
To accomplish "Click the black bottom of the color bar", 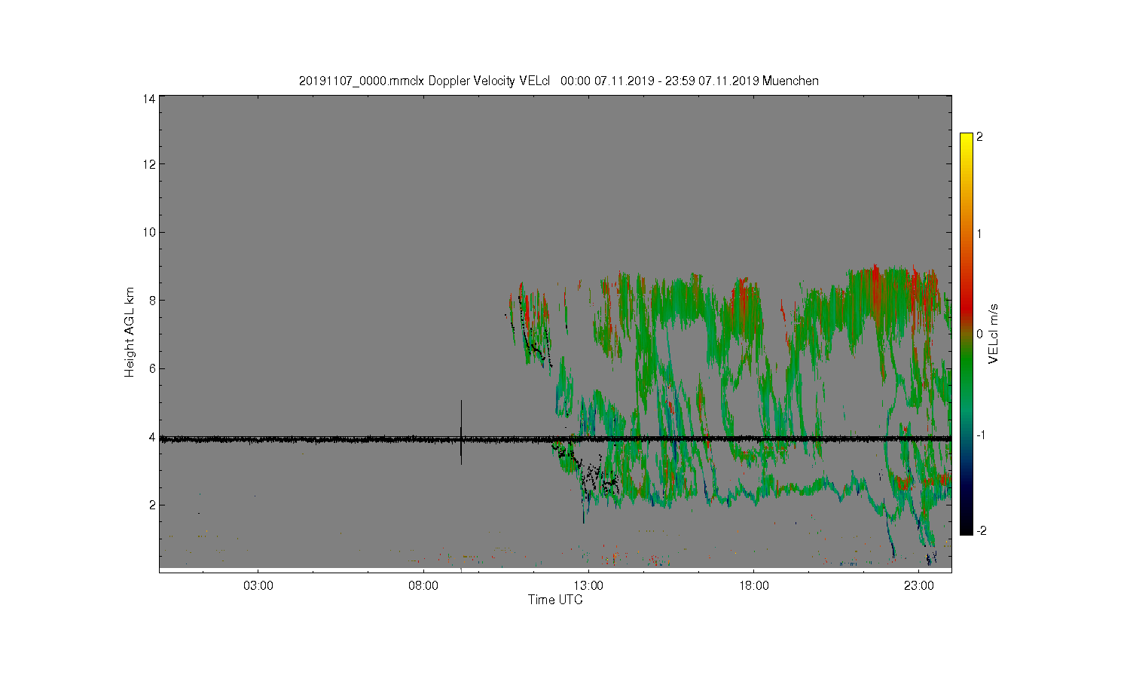I will pos(966,528).
